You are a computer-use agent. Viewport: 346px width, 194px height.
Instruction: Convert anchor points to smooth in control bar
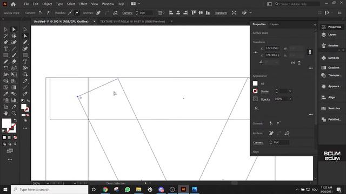[49, 13]
